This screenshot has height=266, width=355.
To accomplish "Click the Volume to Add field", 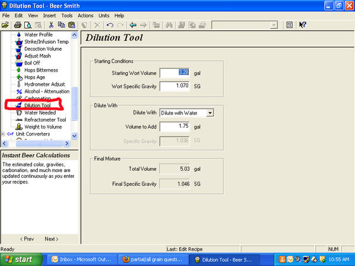I will tap(175, 126).
